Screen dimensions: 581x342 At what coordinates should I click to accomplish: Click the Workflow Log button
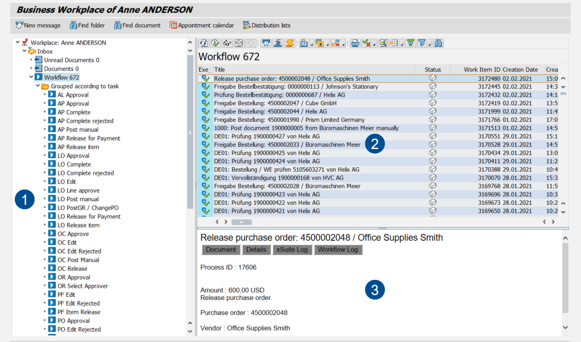click(338, 250)
